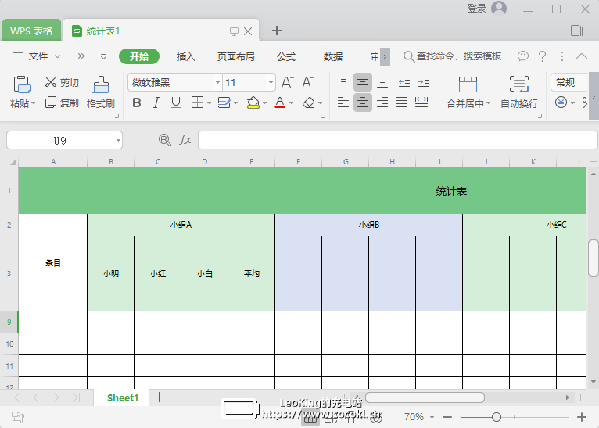Click the help question mark icon
Screen dimensions: 599x428
click(x=542, y=56)
